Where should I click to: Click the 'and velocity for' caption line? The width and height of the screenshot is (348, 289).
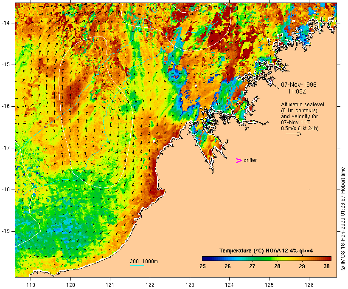click(x=299, y=116)
